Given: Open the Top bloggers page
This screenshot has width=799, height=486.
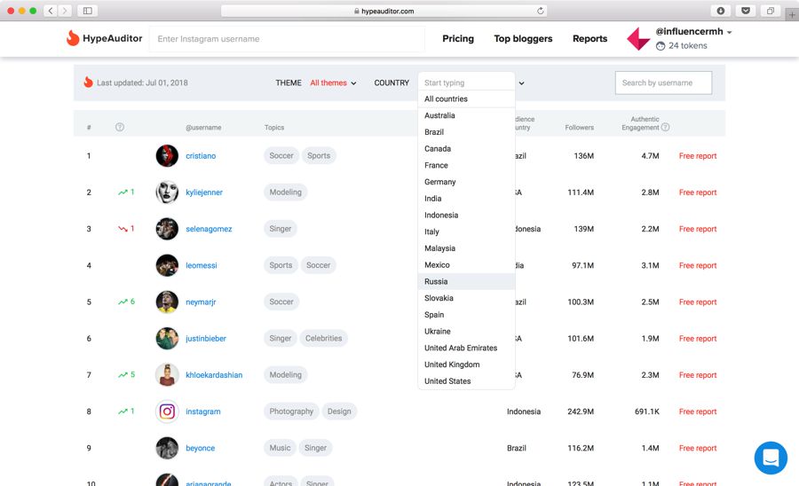Looking at the screenshot, I should tap(523, 39).
